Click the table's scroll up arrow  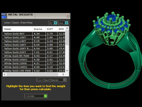pos(67,28)
